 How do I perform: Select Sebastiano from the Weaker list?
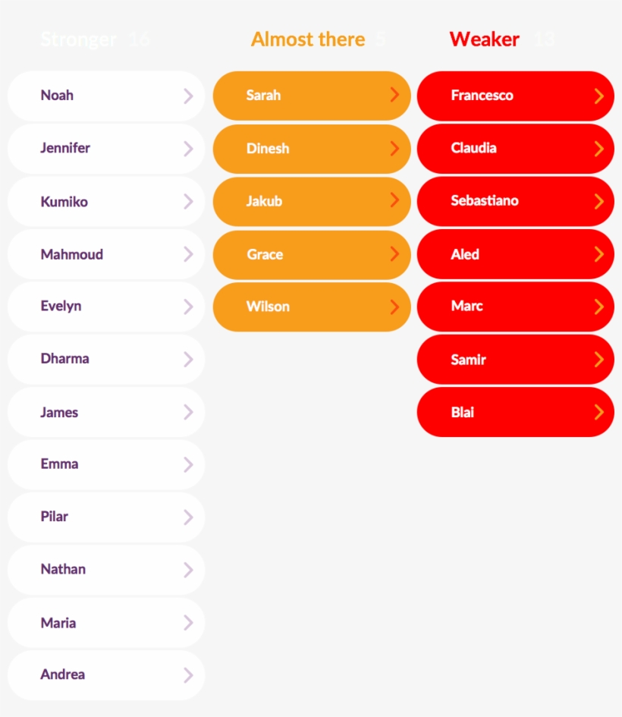[515, 201]
